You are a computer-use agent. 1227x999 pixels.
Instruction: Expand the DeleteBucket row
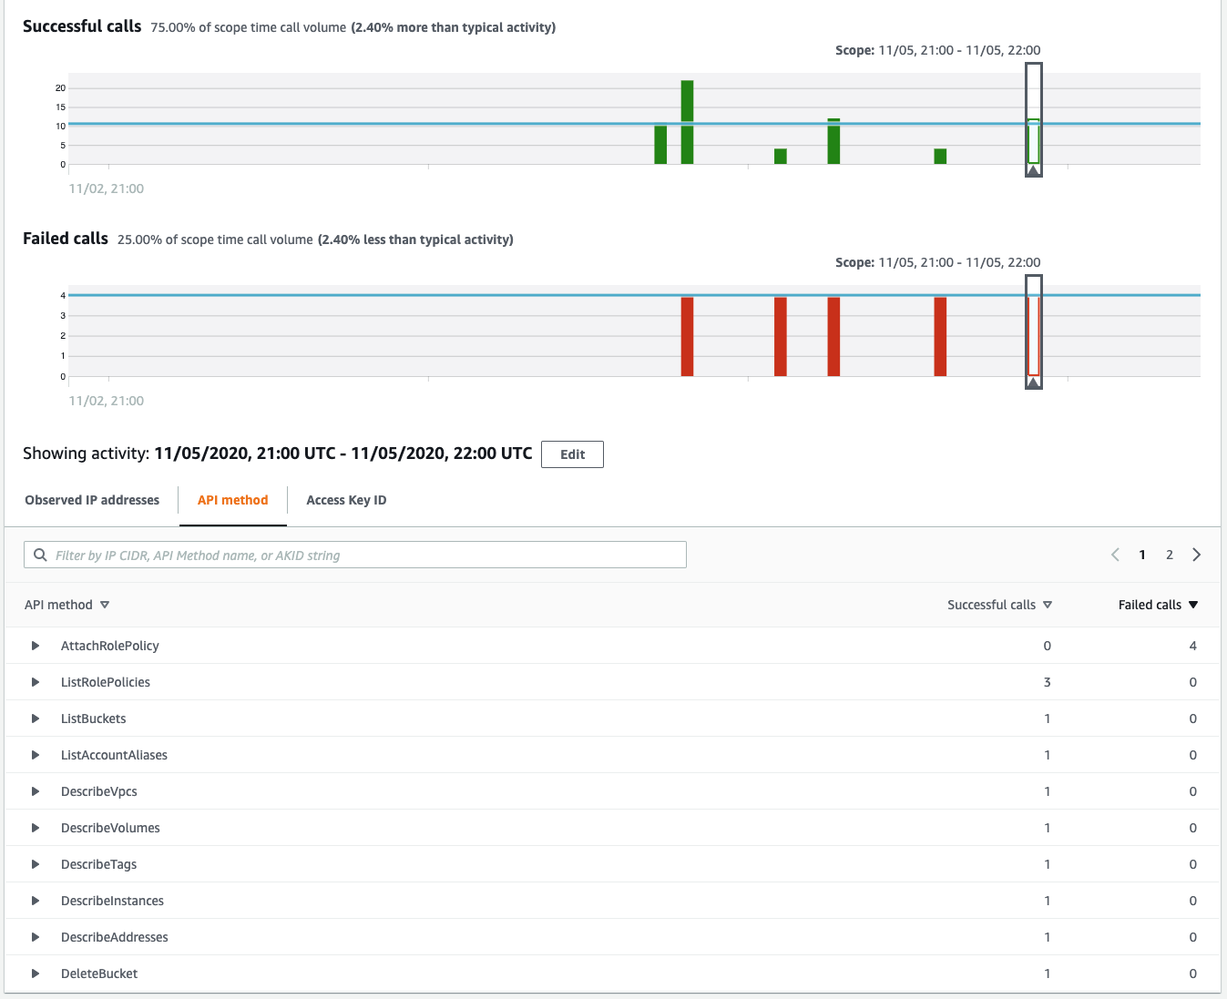coord(36,973)
